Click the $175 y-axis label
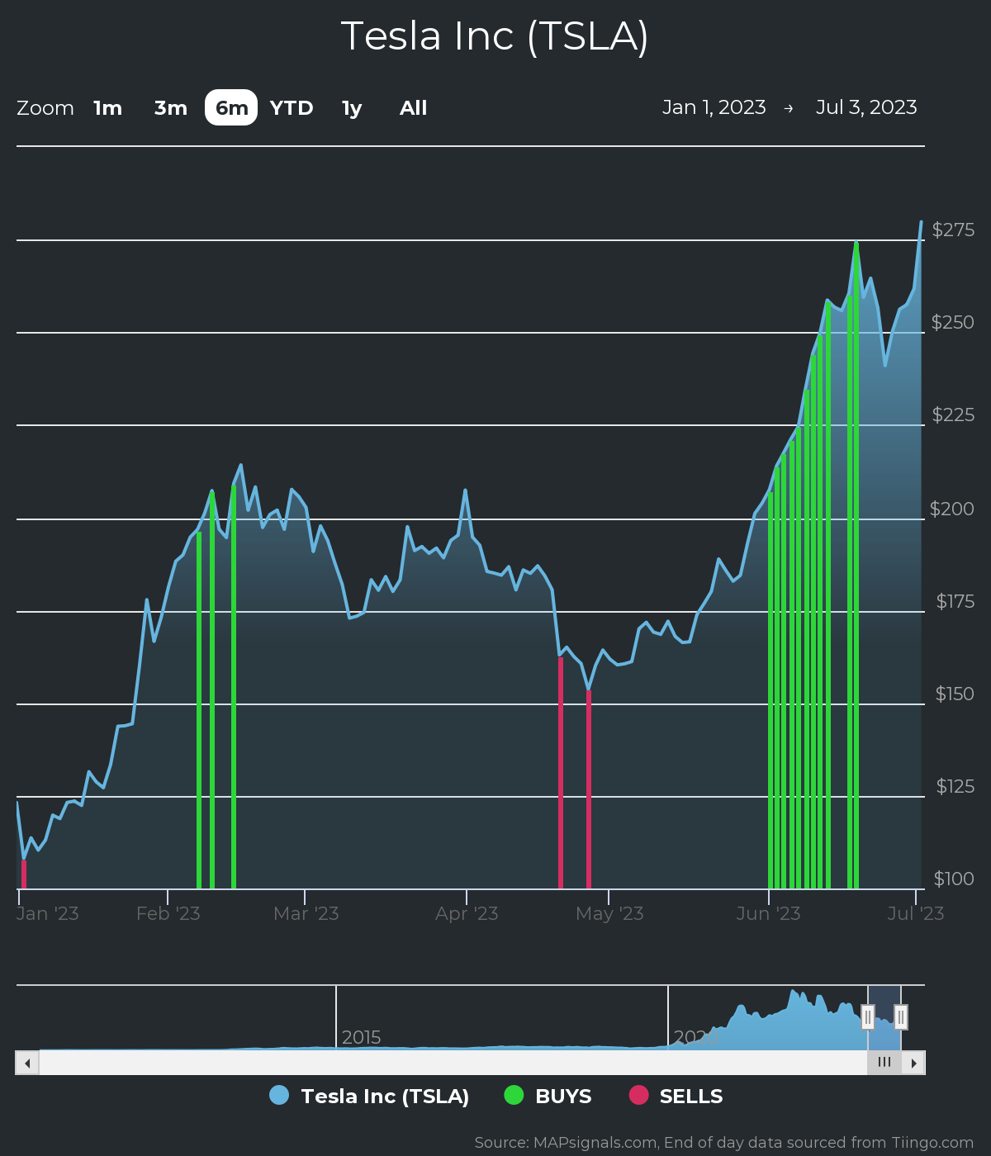991x1156 pixels. pyautogui.click(x=955, y=601)
